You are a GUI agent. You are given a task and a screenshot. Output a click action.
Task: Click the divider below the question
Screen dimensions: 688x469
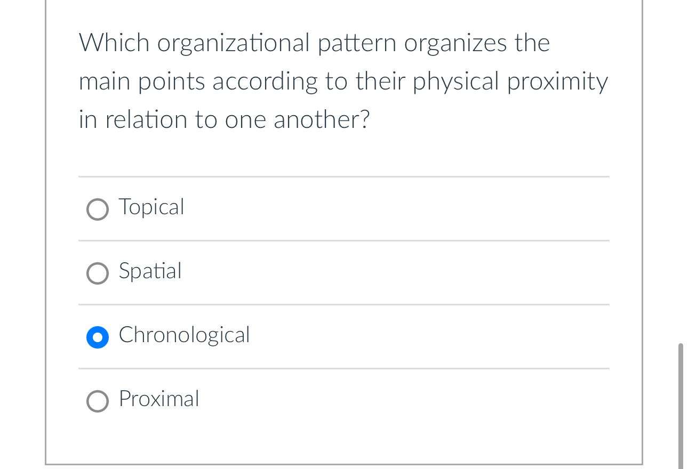[344, 177]
